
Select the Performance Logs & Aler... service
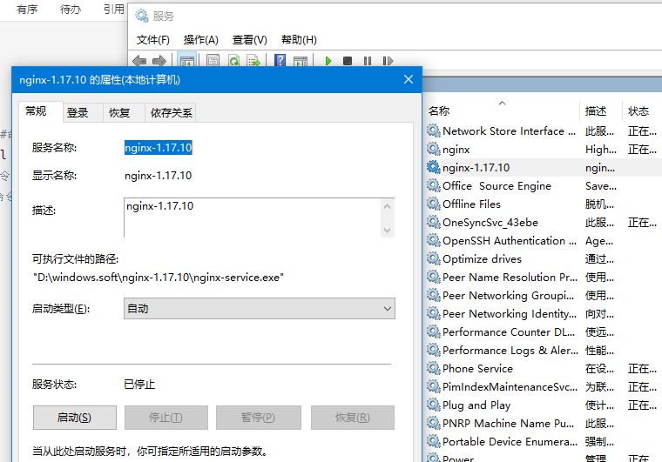click(544, 350)
